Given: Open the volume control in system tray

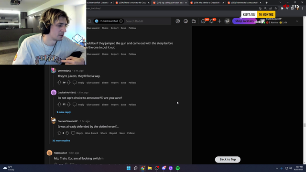Looking at the screenshot, I should point(290,168).
